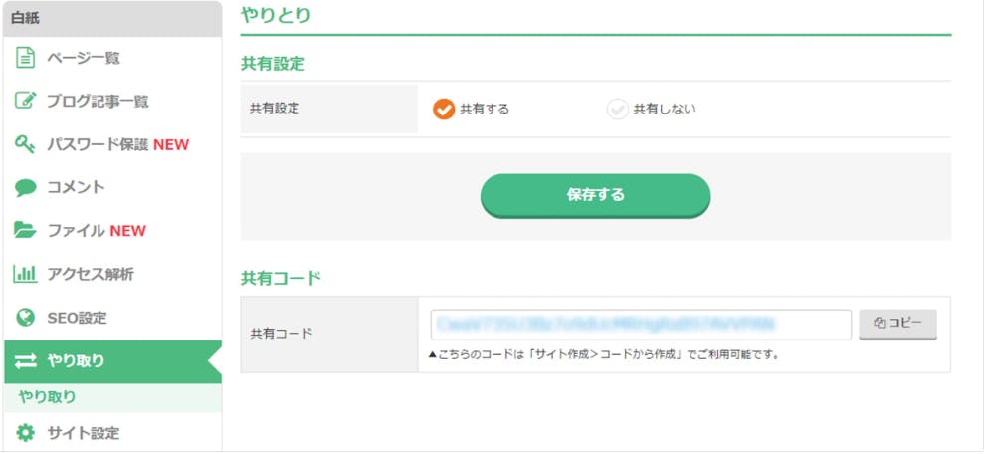This screenshot has width=985, height=454.
Task: Click the comment speech bubble icon
Action: tap(25, 188)
